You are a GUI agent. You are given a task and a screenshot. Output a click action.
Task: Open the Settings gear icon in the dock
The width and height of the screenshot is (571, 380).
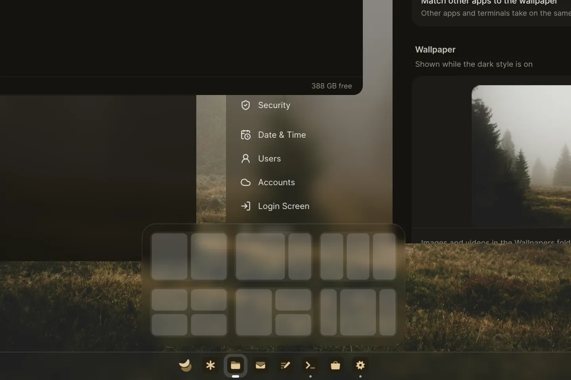[x=360, y=365]
